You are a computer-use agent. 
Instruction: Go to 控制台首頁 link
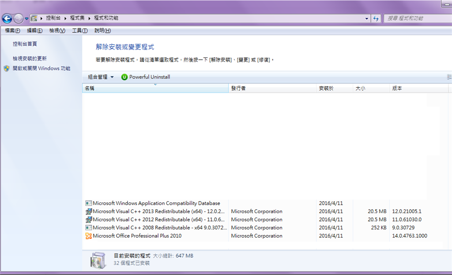pyautogui.click(x=25, y=44)
